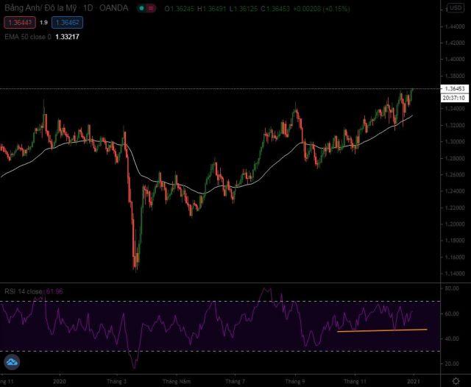Screen dimensions: 471x387
Task: Click the Bảng Anh/Đô la Mỹ symbol title
Action: 40,8
